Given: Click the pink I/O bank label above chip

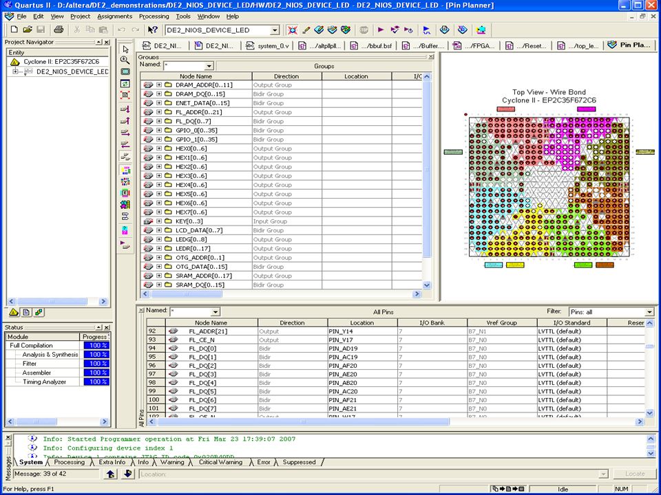Looking at the screenshot, I should click(x=506, y=109).
